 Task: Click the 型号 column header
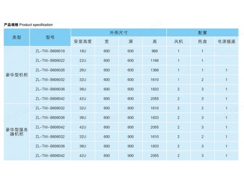pos(50,37)
